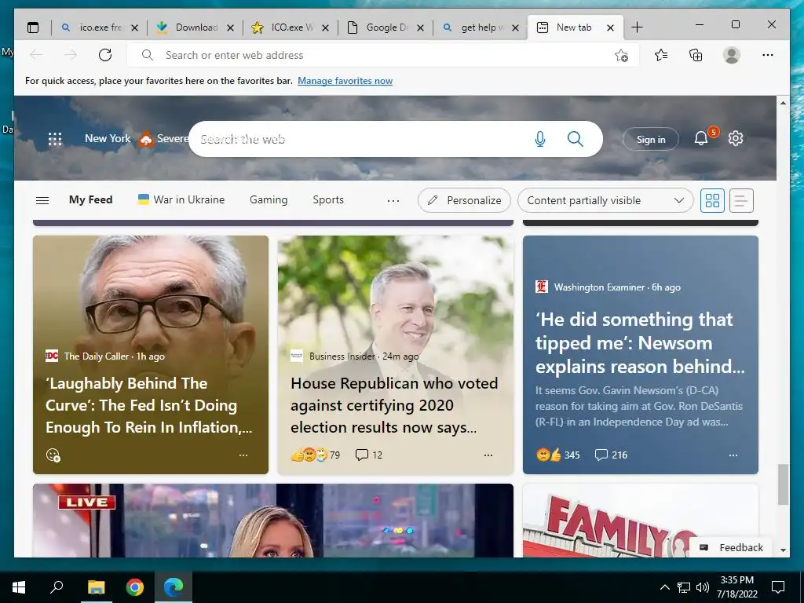
Task: Open the Manage favorites now link
Action: tap(345, 81)
